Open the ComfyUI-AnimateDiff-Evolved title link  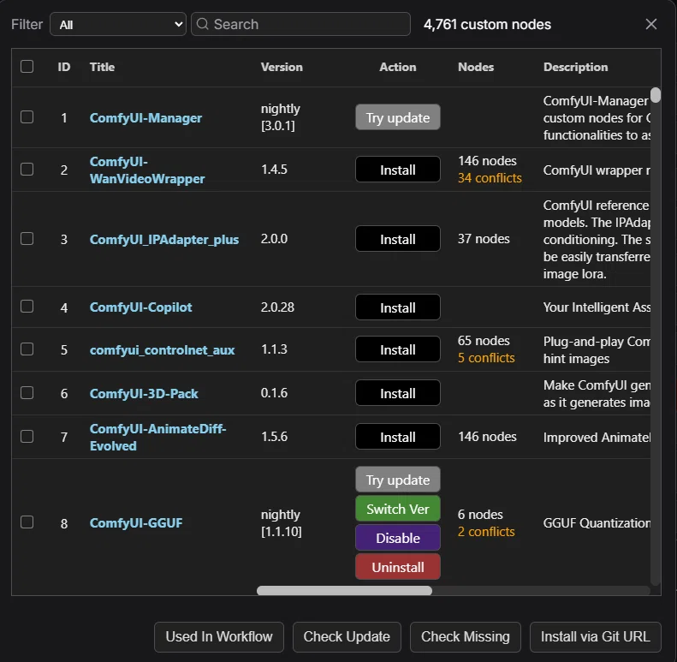pyautogui.click(x=157, y=438)
